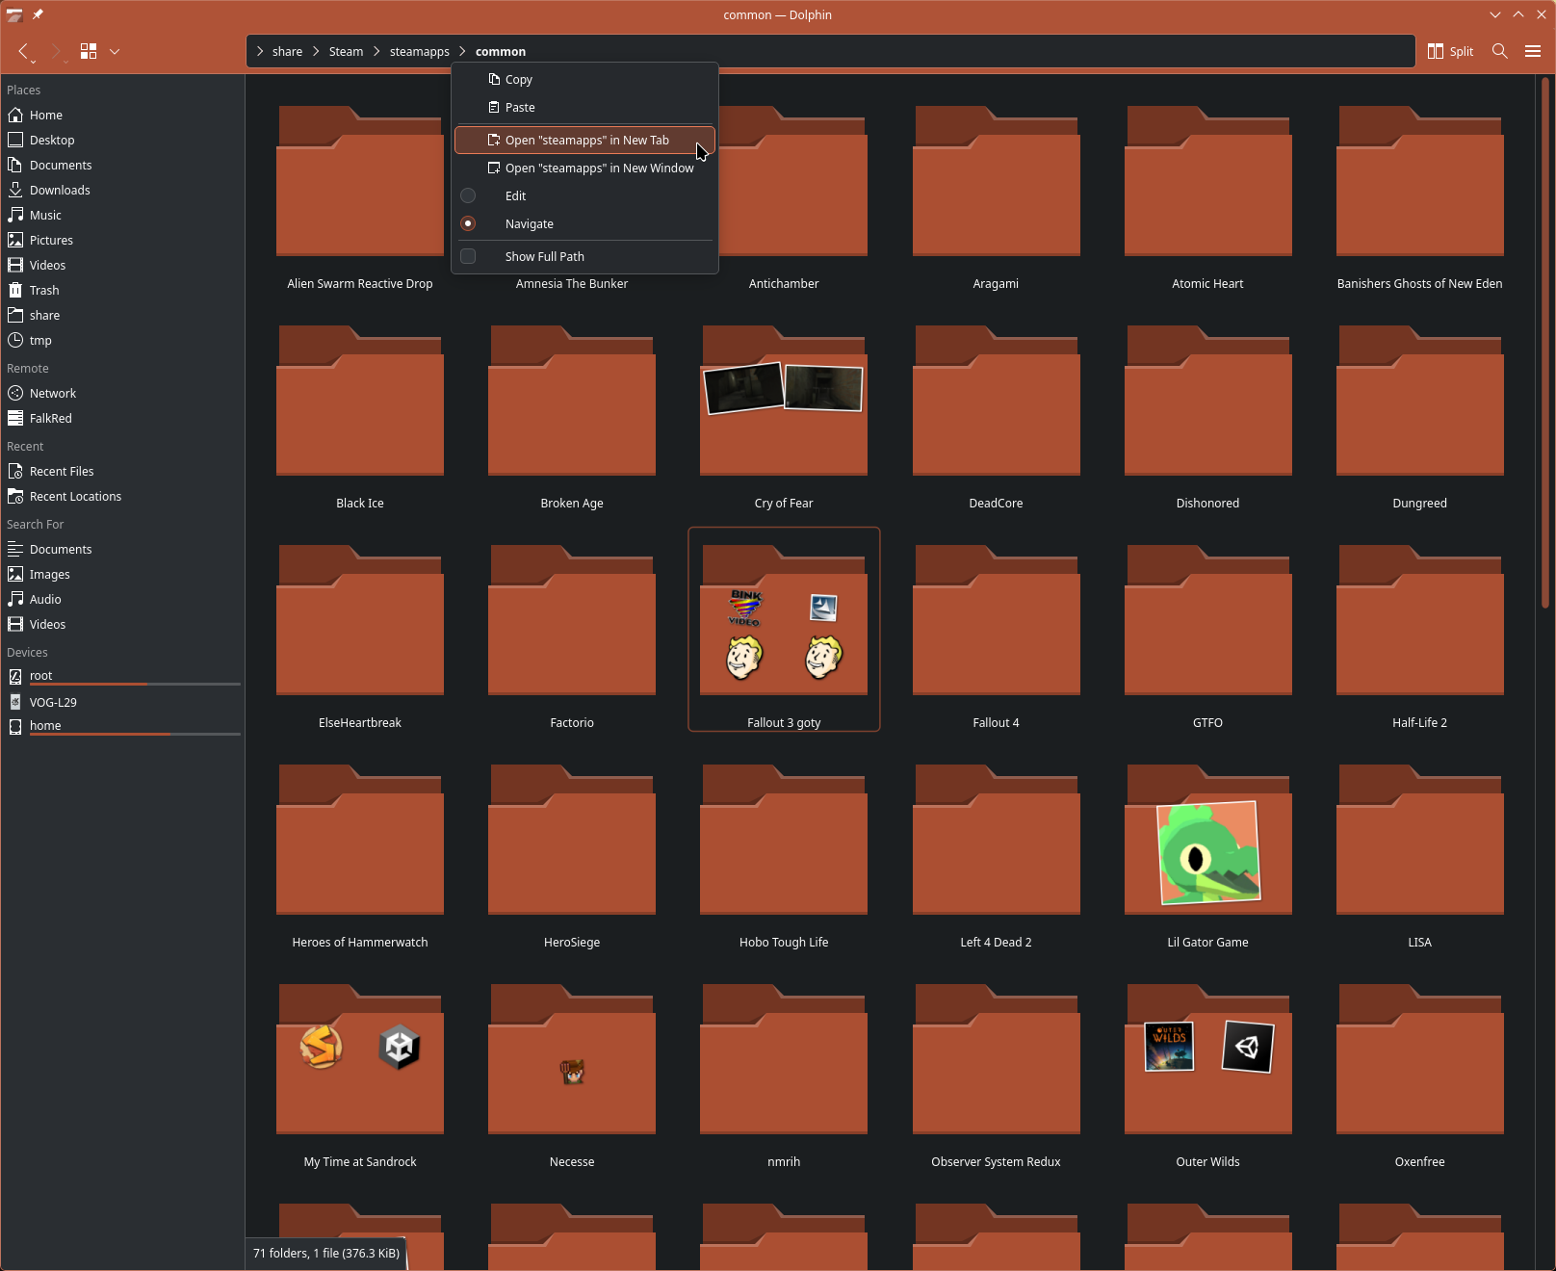Expand the chevron before Steam breadcrumb
The image size is (1556, 1271).
[x=316, y=51]
